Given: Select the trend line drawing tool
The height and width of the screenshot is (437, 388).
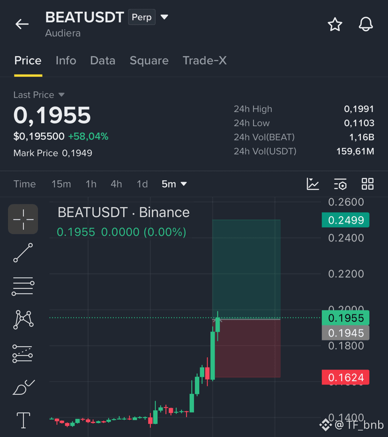Looking at the screenshot, I should [x=23, y=253].
